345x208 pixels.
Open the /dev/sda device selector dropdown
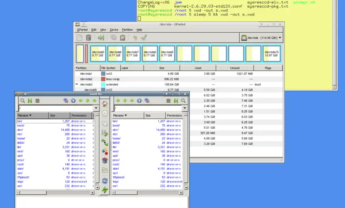tap(261, 38)
